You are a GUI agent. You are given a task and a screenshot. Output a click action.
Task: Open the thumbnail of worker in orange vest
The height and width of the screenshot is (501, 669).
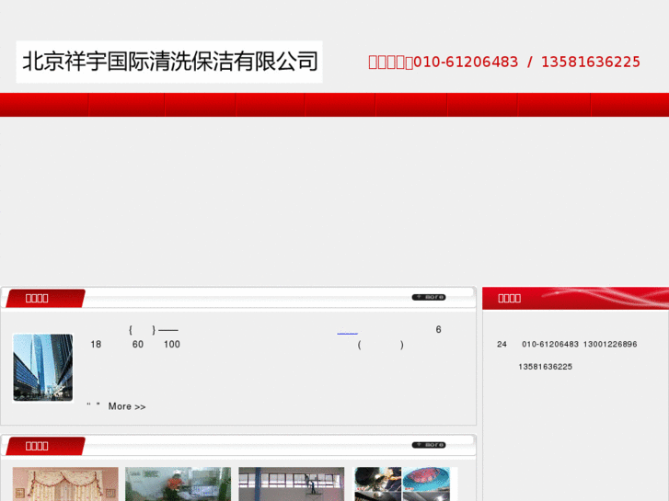pos(178,484)
